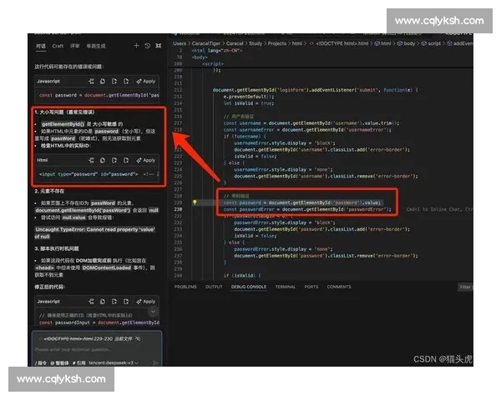Open the PROBLEMS panel tab
Viewport: 501px width, 400px height.
185,287
